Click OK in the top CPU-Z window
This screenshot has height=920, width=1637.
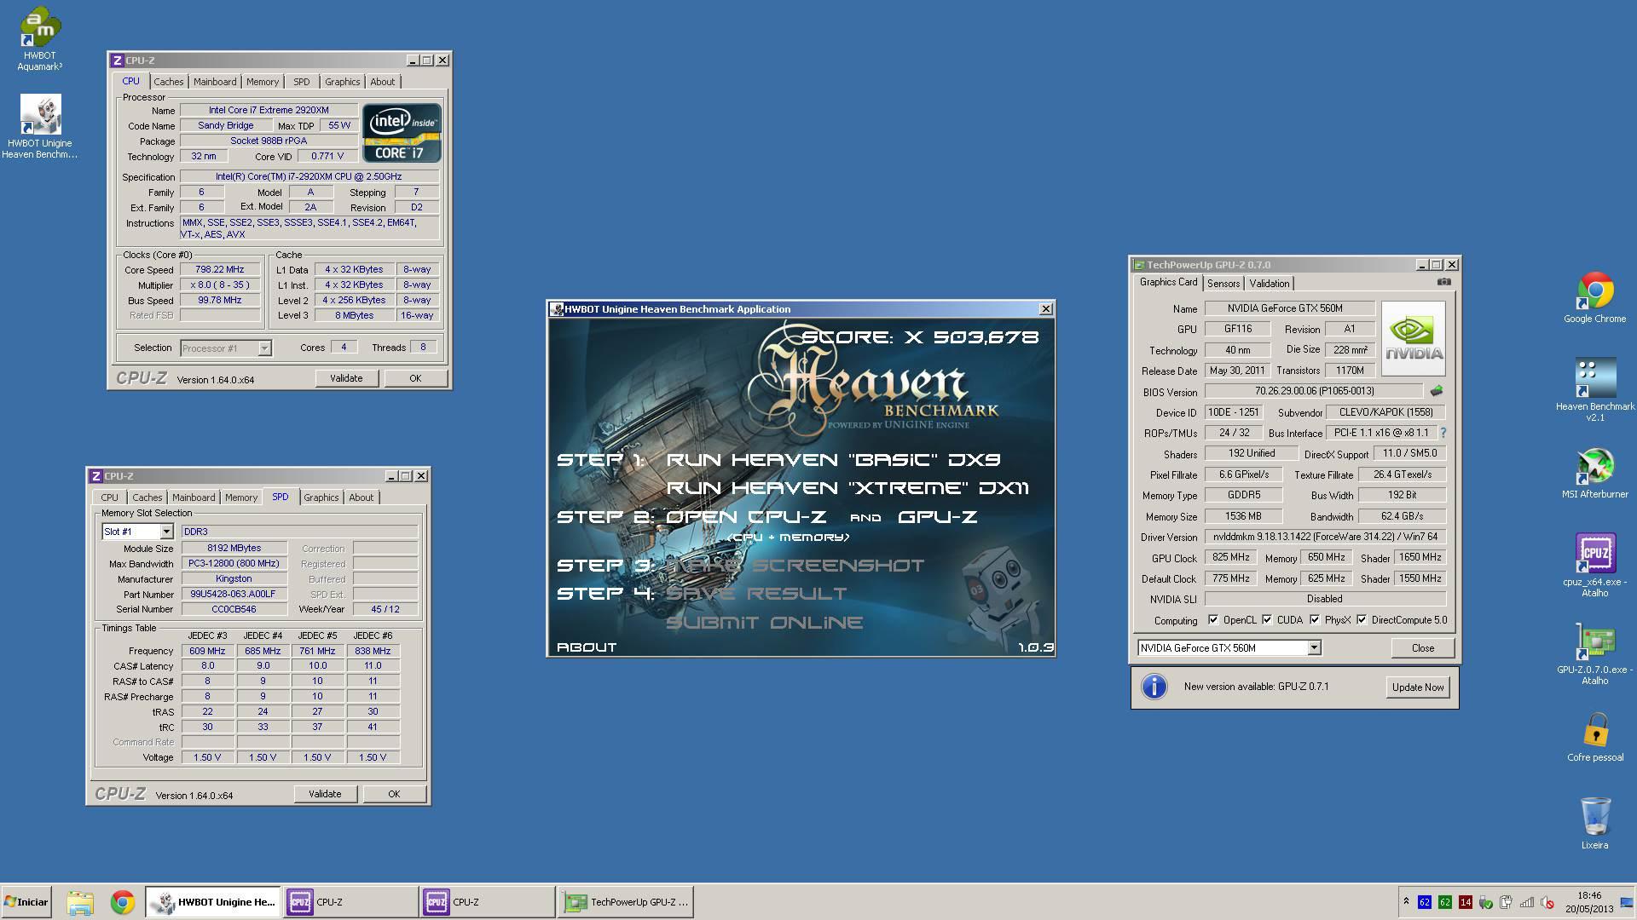(415, 378)
